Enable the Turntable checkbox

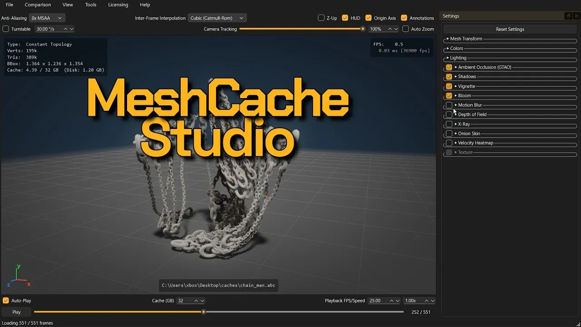(6, 29)
